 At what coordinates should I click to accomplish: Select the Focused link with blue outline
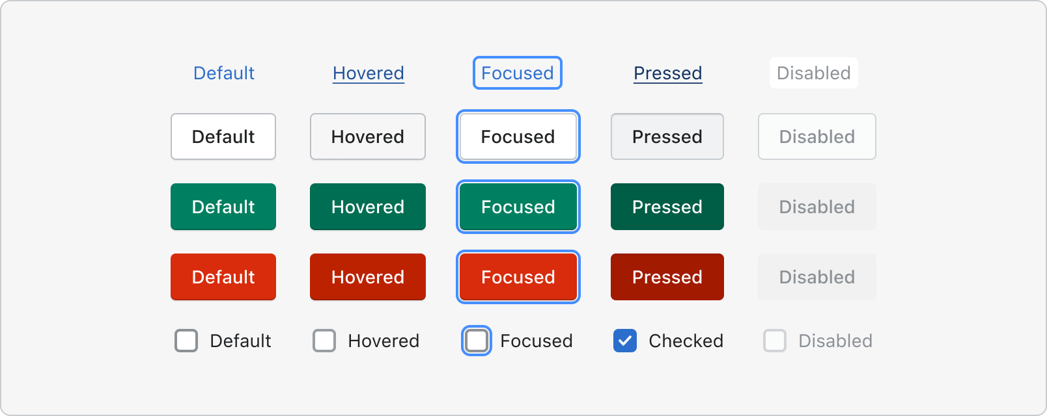(518, 73)
